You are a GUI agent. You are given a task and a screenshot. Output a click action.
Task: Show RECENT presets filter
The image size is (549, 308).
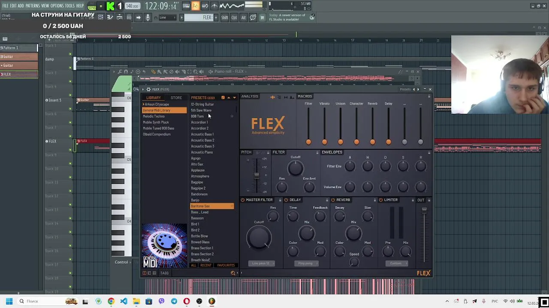coord(206,265)
